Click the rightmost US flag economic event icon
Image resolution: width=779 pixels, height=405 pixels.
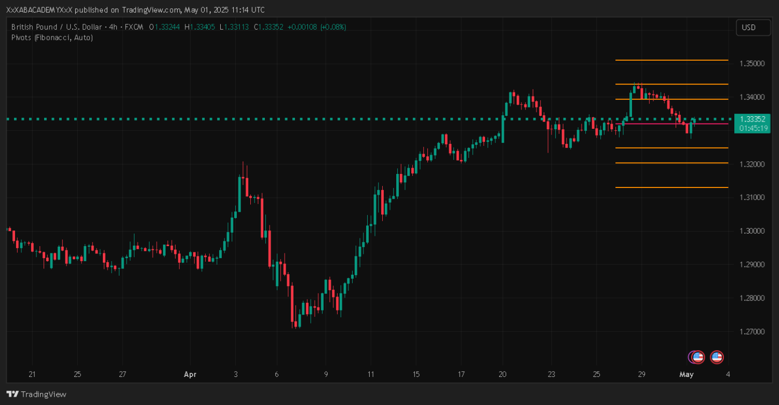[717, 357]
